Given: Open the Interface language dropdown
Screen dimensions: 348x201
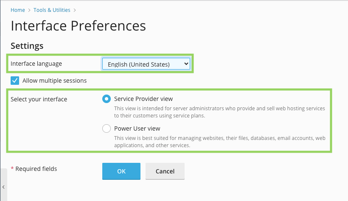Looking at the screenshot, I should [146, 64].
